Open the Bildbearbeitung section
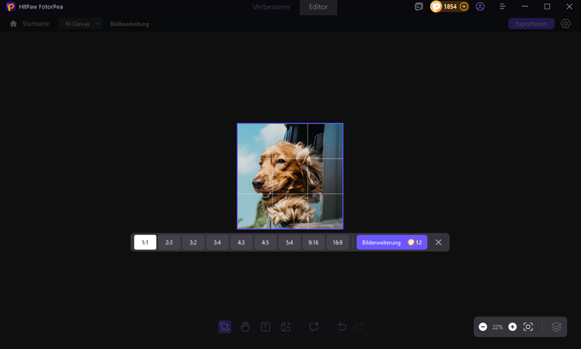The height and width of the screenshot is (349, 581). [129, 24]
